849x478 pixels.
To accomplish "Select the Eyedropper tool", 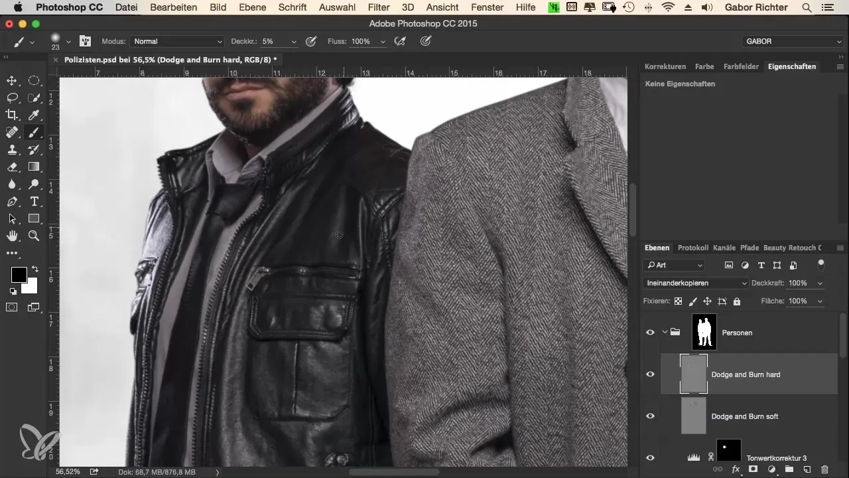I will (34, 116).
